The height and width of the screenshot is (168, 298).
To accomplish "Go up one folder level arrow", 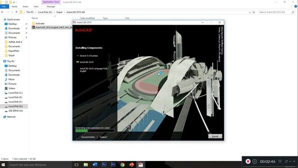I will pos(17,12).
